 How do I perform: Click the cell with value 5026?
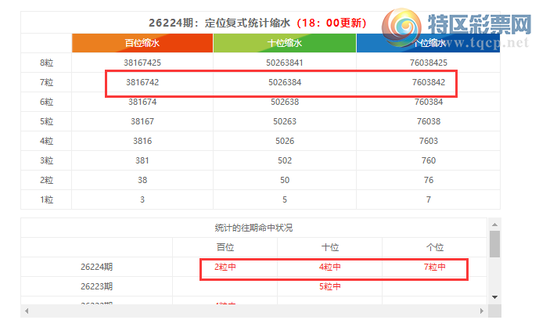(285, 141)
